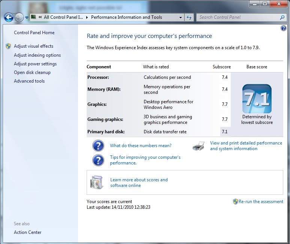Minimize the Control Panel window

click(255, 4)
